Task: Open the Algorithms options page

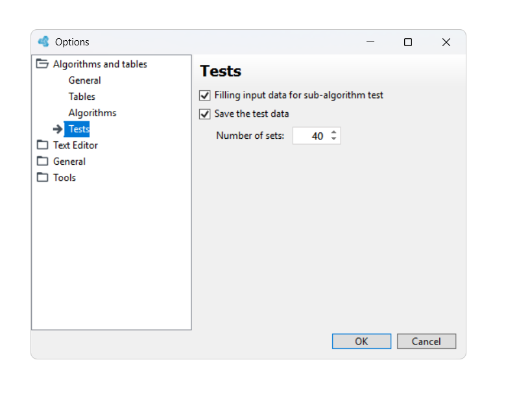Action: click(x=92, y=113)
